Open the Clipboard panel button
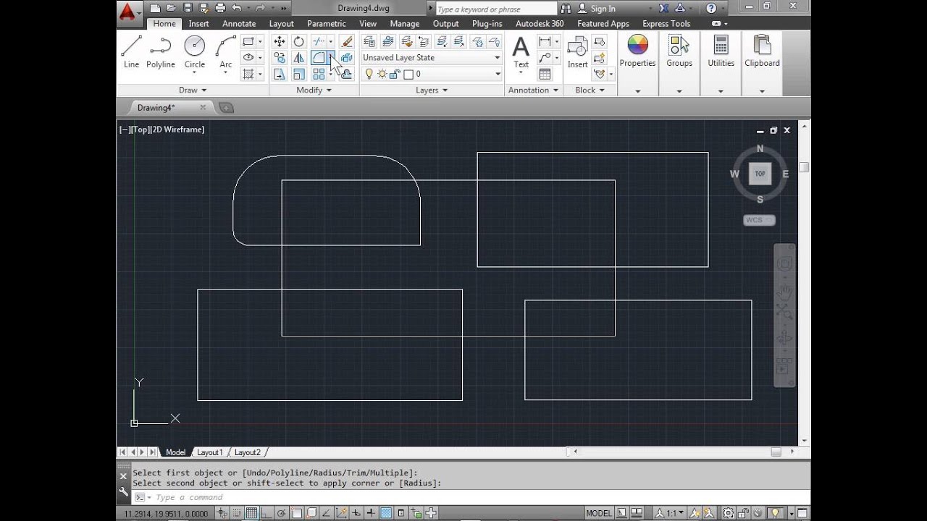927x521 pixels. pos(762,63)
